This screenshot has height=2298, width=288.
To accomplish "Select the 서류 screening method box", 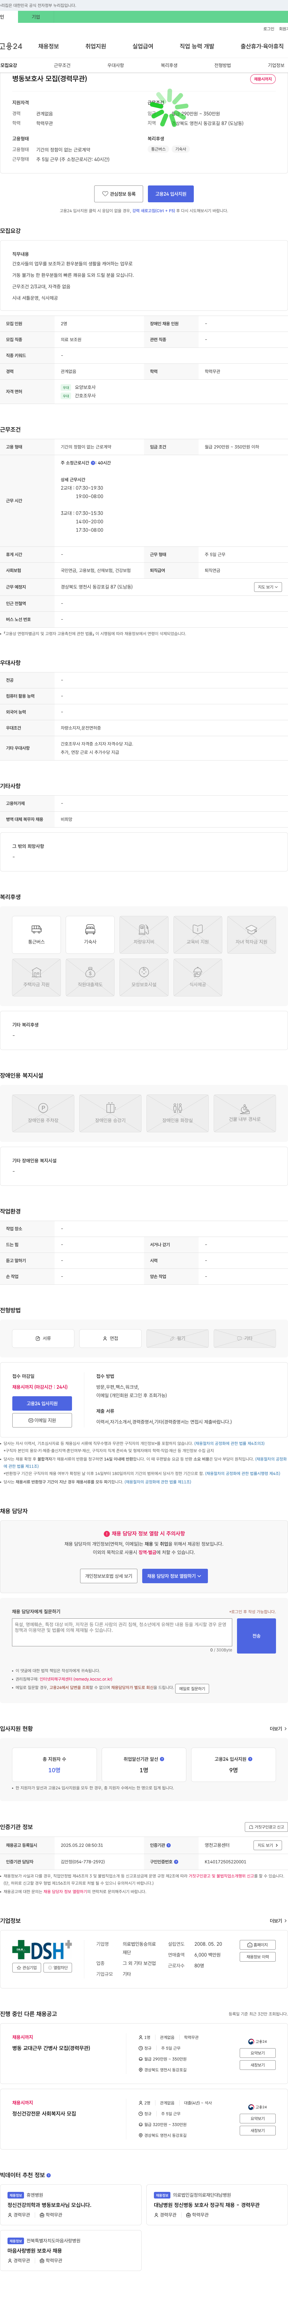I will (43, 1338).
